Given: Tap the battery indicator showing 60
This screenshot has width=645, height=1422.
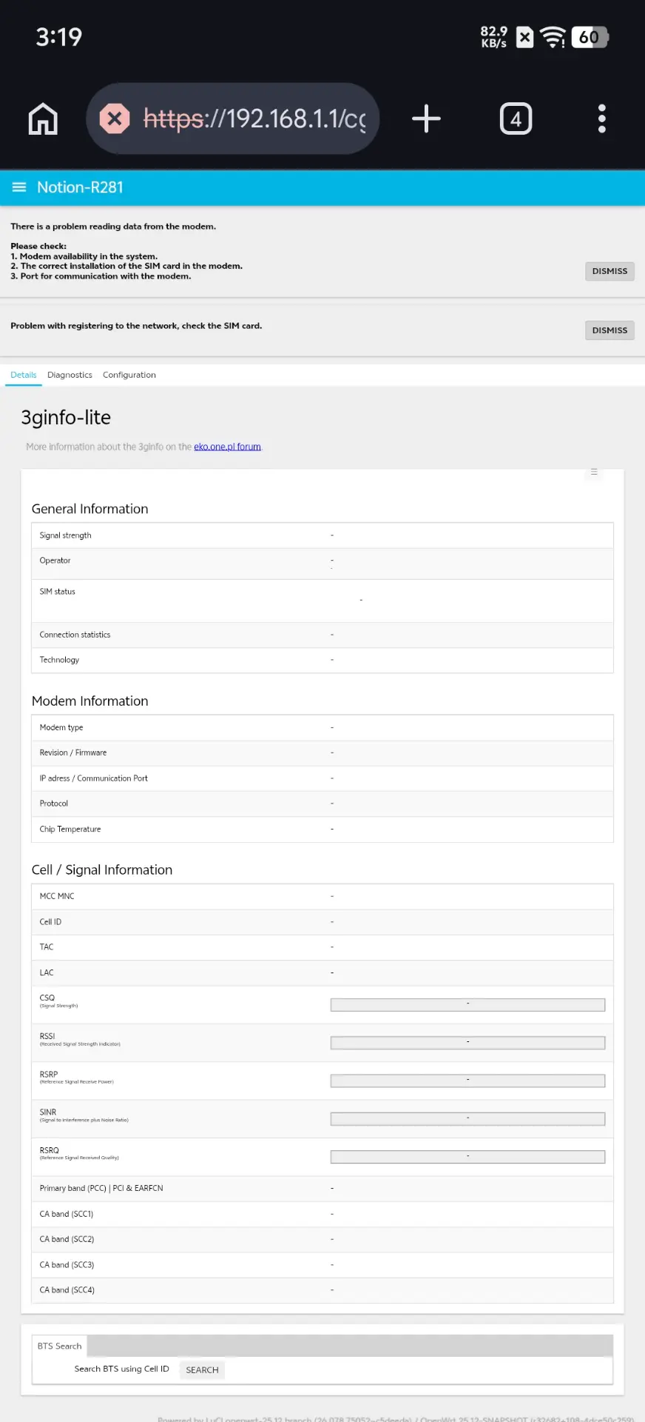Looking at the screenshot, I should pyautogui.click(x=590, y=37).
